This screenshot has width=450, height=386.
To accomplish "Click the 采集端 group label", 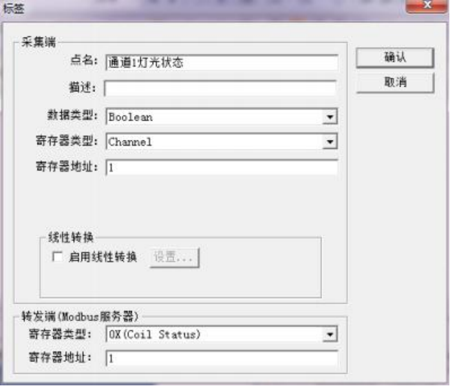I will click(x=39, y=42).
